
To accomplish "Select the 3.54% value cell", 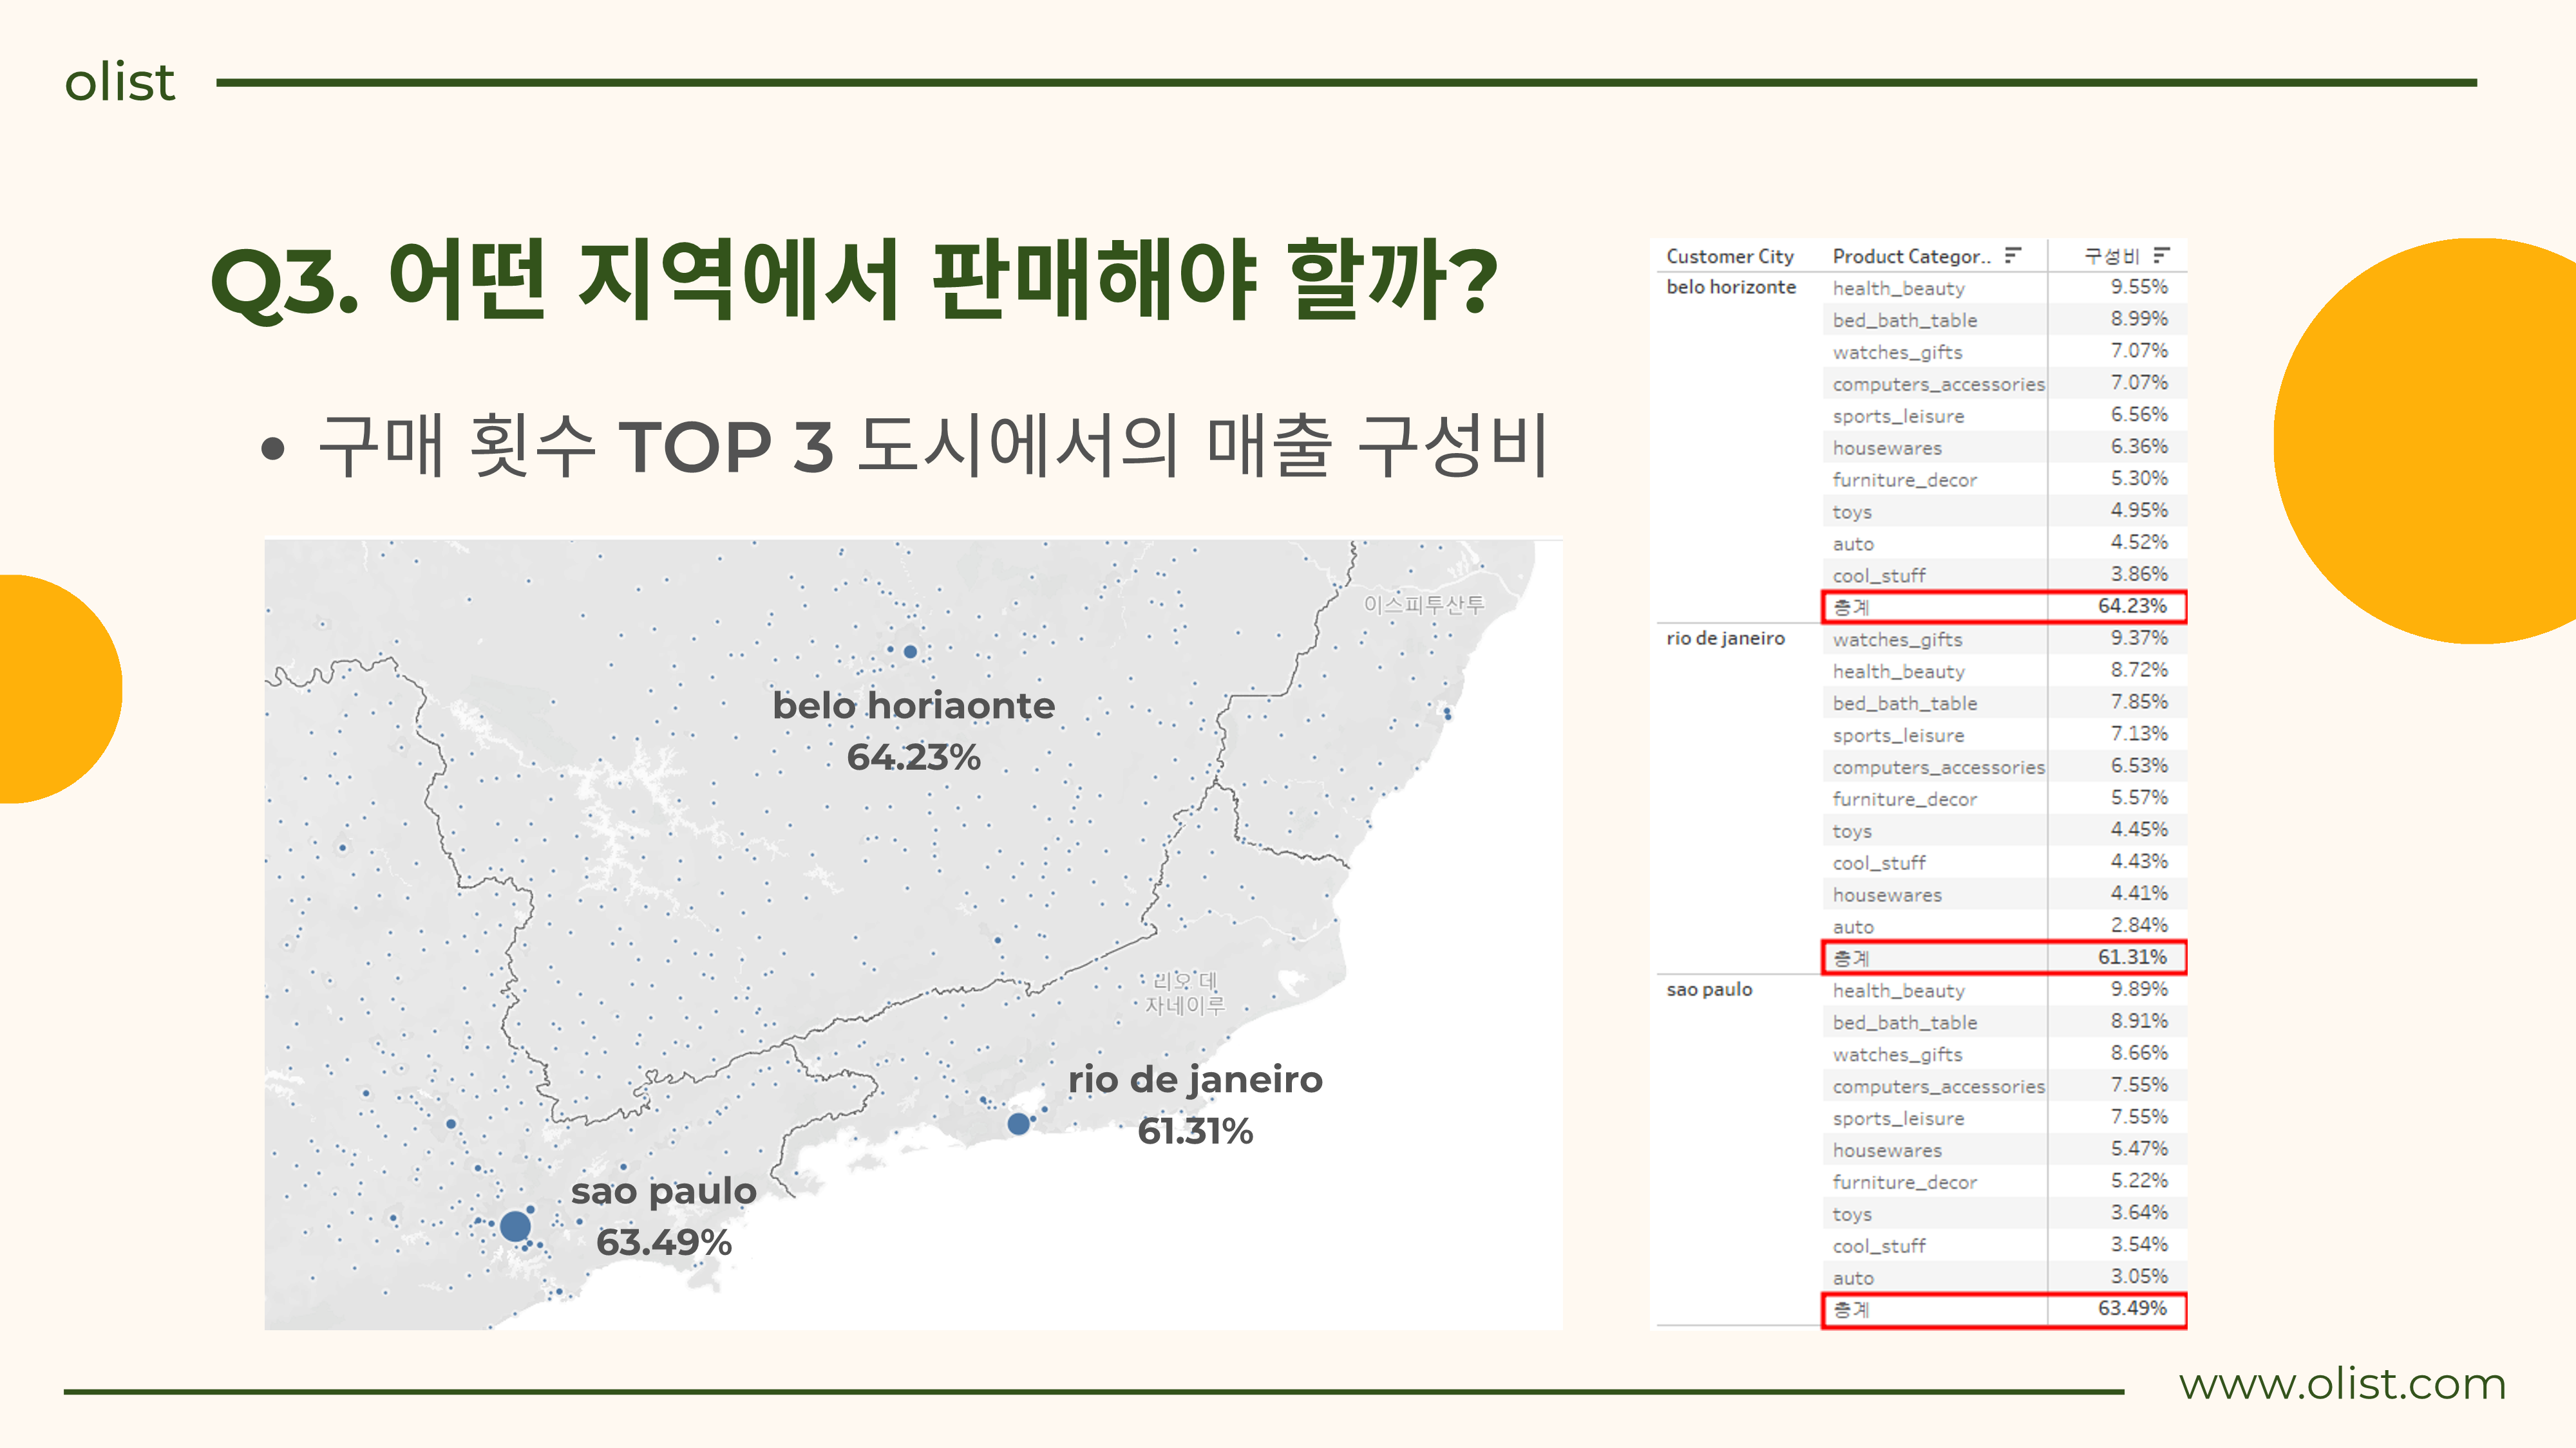I will pyautogui.click(x=2139, y=1245).
